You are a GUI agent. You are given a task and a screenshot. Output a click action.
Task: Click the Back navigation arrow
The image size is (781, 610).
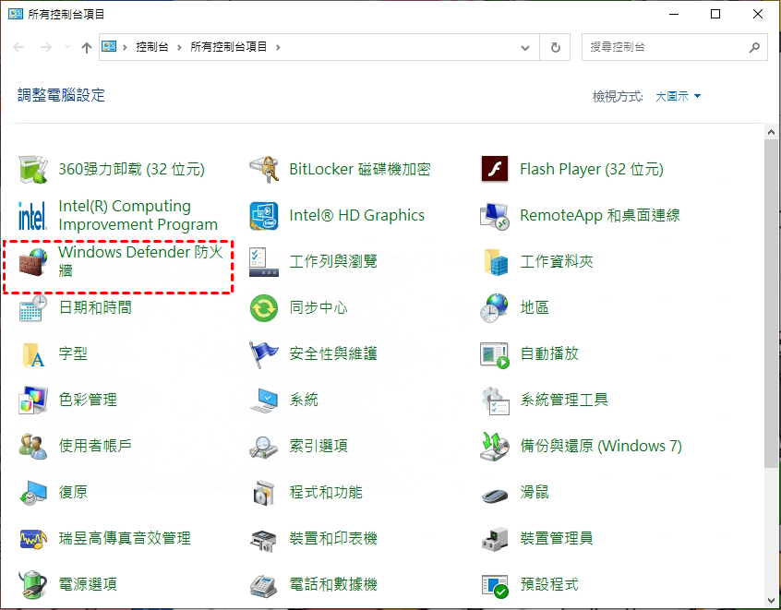pyautogui.click(x=19, y=47)
